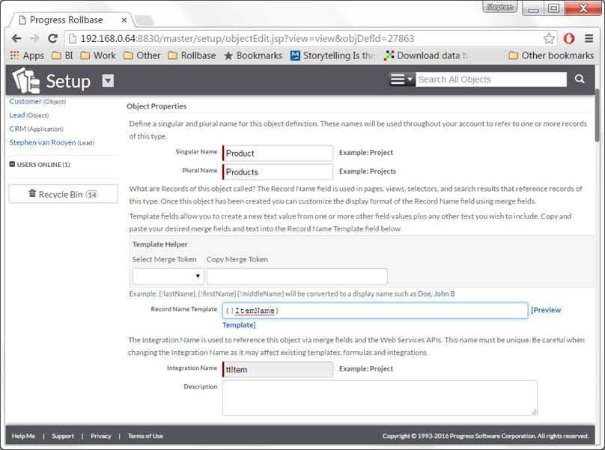Click the Integration Name field
The image size is (605, 450).
tap(278, 369)
